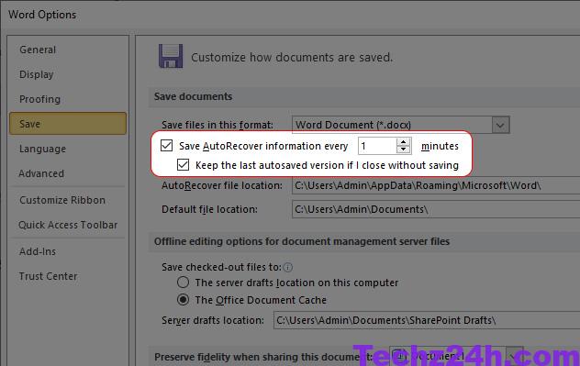
Task: Click the floppy disk save icon
Action: click(x=171, y=56)
